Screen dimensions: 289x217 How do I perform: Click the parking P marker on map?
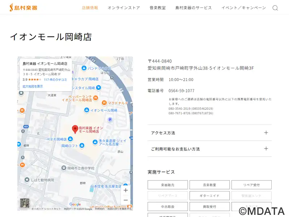(x=110, y=120)
